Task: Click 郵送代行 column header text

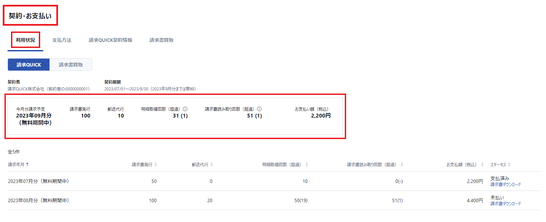Action: (200, 164)
